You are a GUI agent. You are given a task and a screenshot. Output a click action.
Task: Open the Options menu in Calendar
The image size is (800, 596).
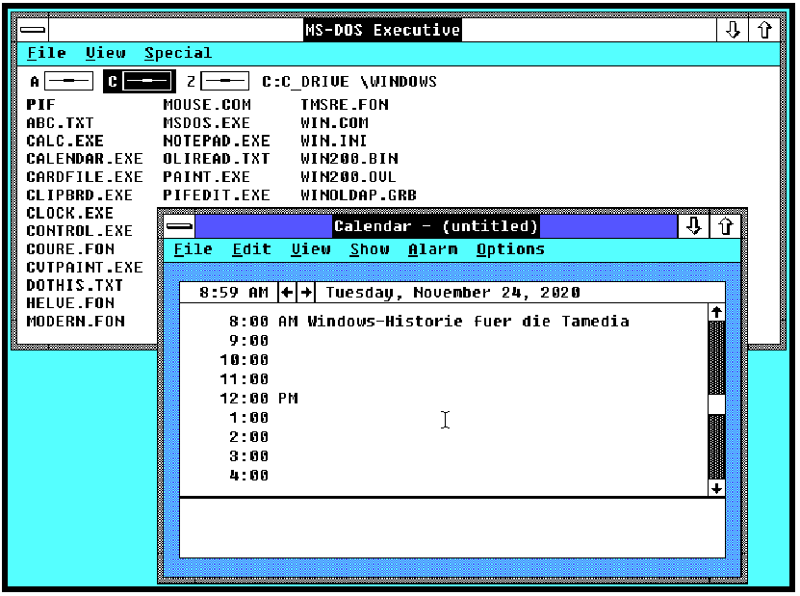pos(510,249)
